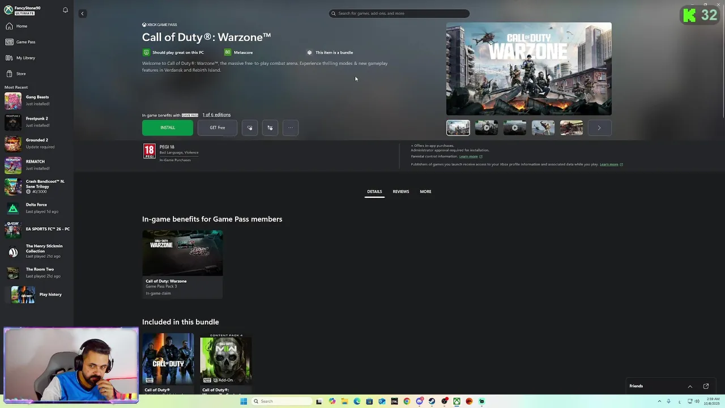Select the fifth gallery thumbnail
The height and width of the screenshot is (408, 725).
click(x=572, y=127)
